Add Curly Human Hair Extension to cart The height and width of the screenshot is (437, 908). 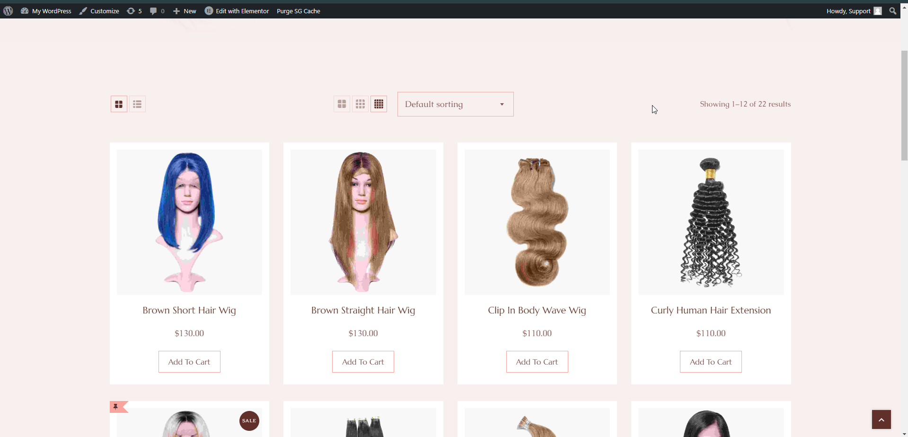tap(711, 362)
